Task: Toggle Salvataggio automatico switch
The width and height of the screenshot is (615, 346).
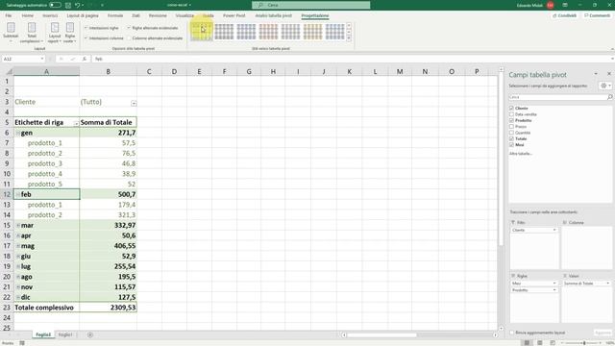Action: 55,5
